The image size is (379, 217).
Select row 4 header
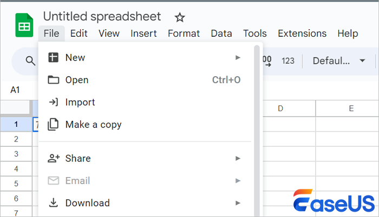pyautogui.click(x=16, y=169)
